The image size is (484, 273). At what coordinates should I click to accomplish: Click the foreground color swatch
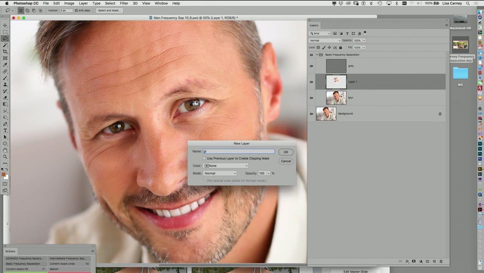click(x=4, y=174)
